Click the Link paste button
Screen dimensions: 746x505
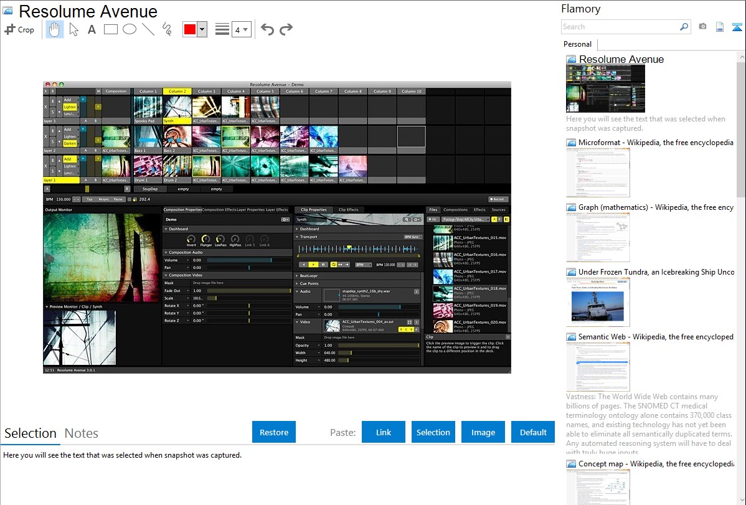tap(384, 432)
